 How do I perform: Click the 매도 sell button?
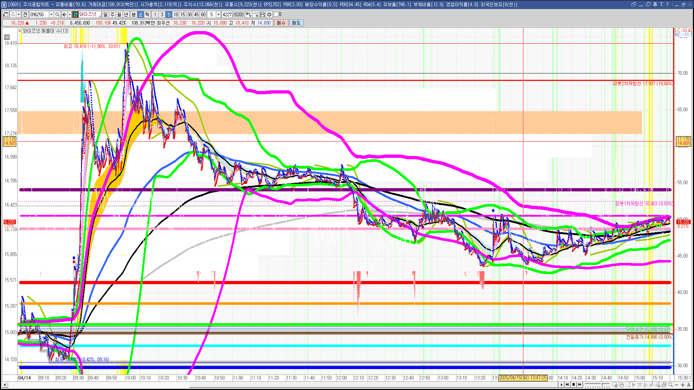tap(296, 23)
